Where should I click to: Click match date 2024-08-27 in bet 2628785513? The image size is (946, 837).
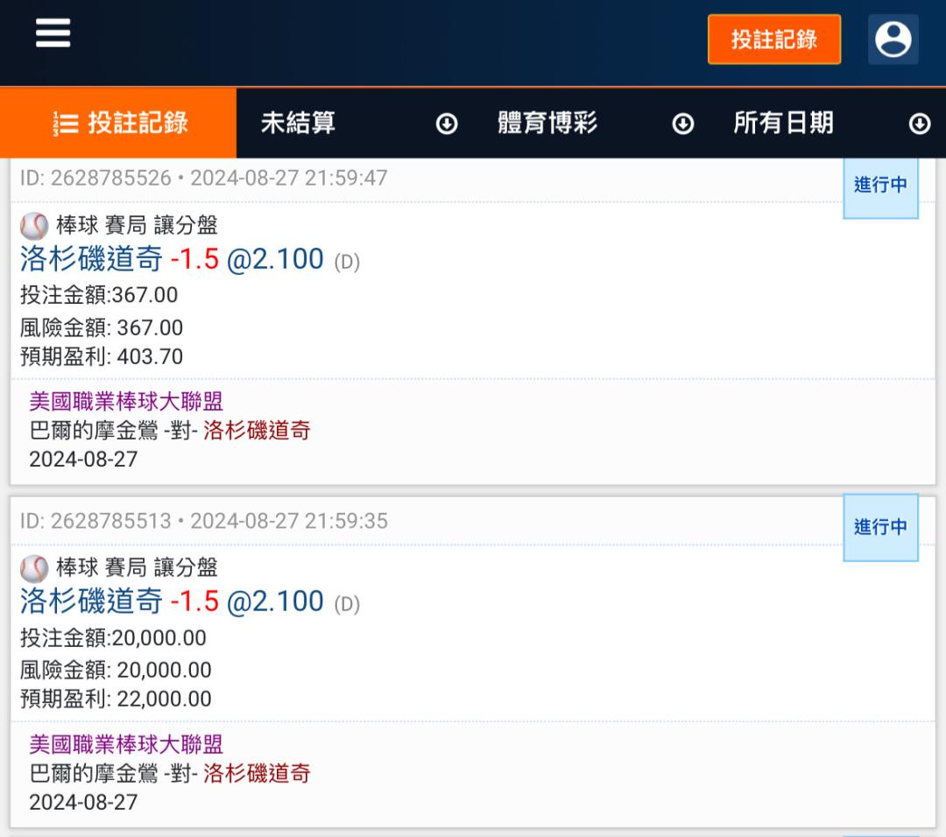coord(83,802)
